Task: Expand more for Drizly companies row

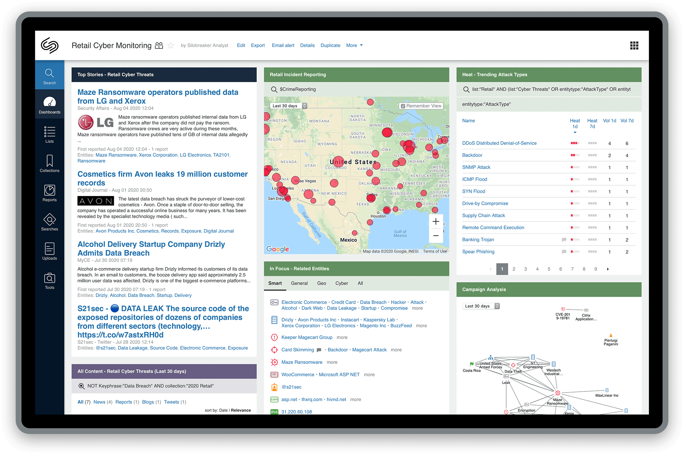Action: (421, 326)
